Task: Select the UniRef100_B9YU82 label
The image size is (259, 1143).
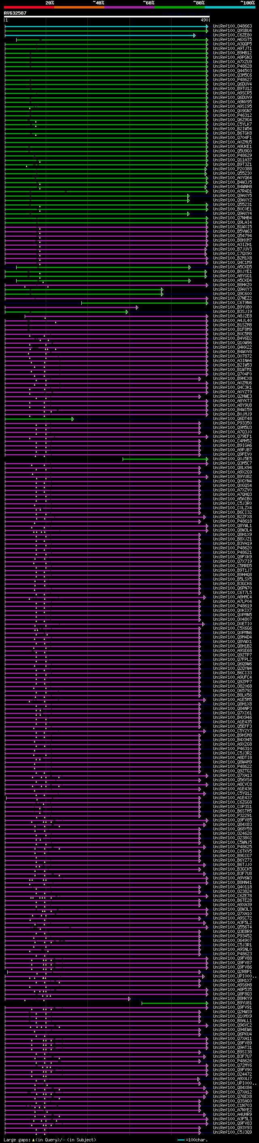Action: coord(232,476)
